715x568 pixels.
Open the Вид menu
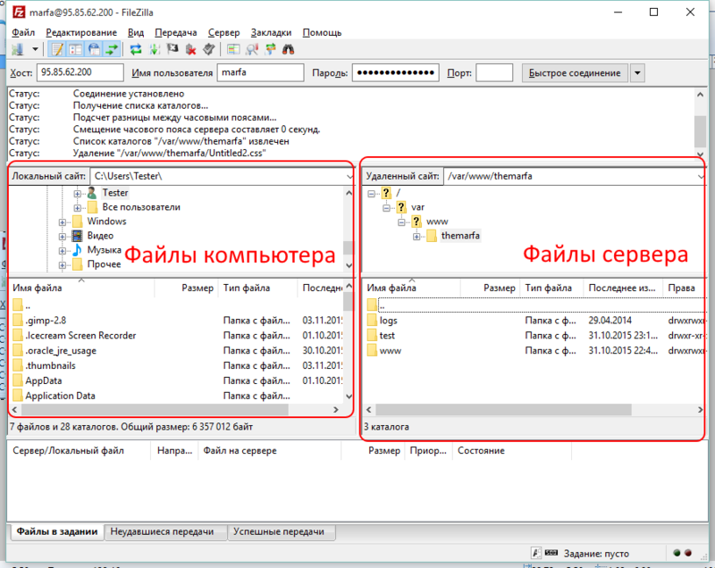pos(136,32)
